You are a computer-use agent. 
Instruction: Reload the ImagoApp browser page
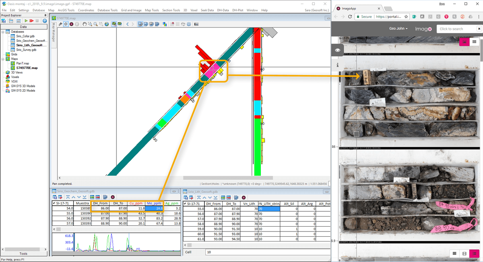[x=351, y=17]
